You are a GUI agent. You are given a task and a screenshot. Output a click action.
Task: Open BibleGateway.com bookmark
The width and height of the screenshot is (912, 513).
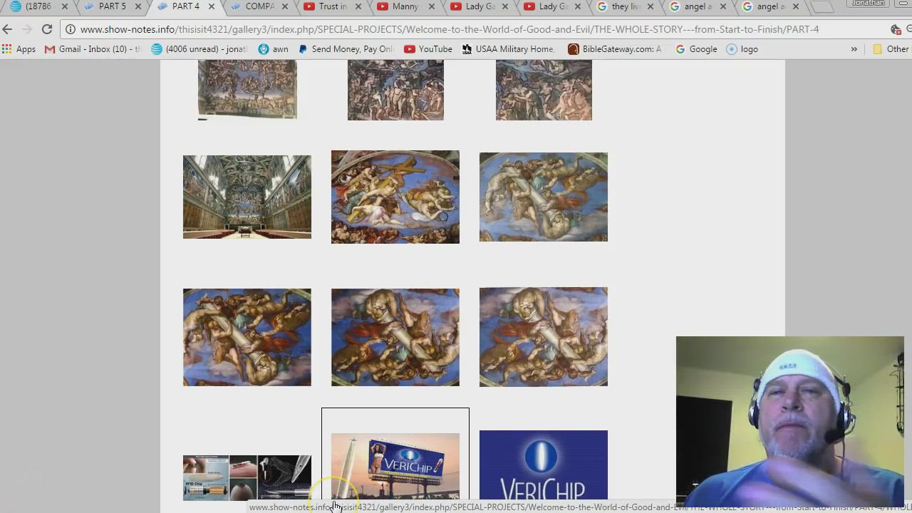coord(615,49)
